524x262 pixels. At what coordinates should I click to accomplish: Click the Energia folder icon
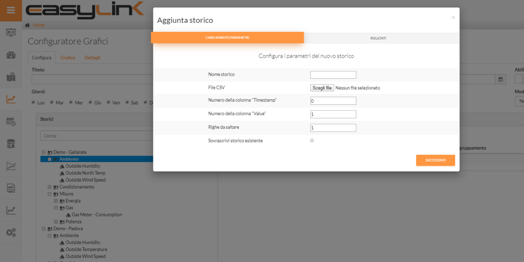[x=62, y=201]
